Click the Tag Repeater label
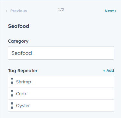 coord(23,71)
